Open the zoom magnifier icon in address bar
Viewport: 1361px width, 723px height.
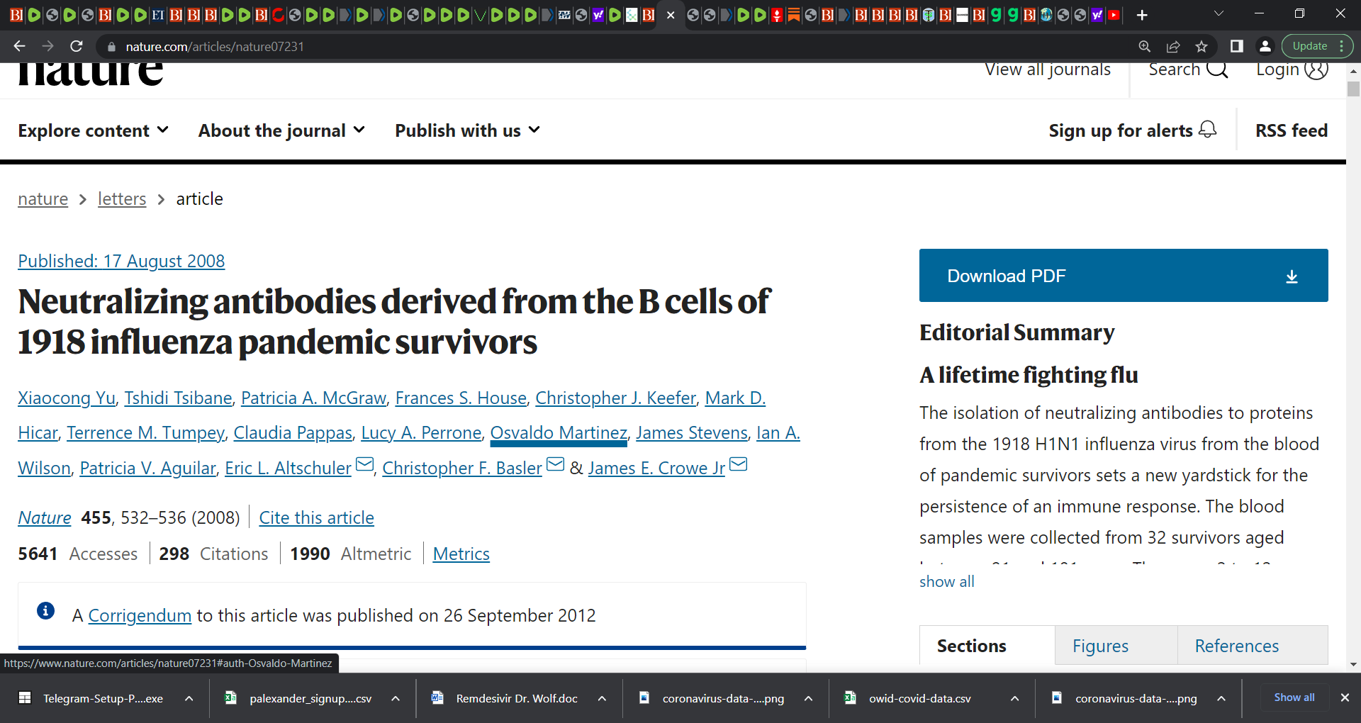[1144, 46]
